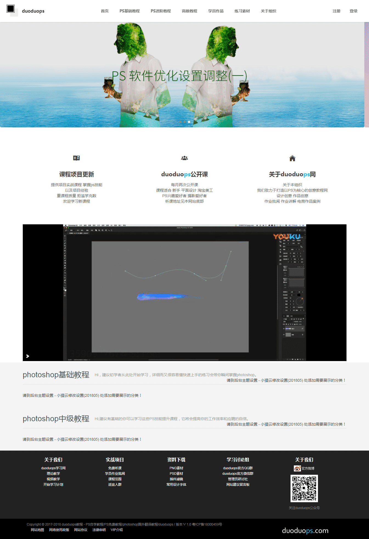Open footer link 视频教学
Image resolution: width=369 pixels, height=539 pixels.
53,479
